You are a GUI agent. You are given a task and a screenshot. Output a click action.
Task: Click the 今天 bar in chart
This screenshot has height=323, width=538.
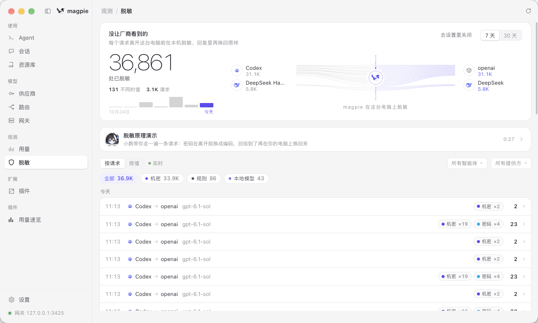206,105
